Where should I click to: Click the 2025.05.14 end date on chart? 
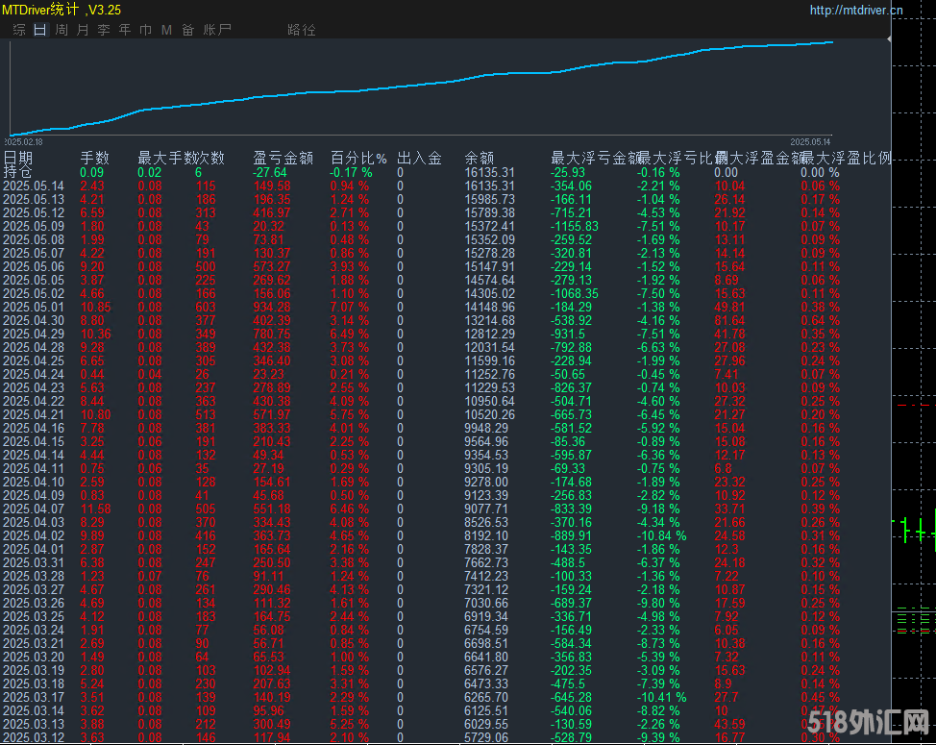810,142
